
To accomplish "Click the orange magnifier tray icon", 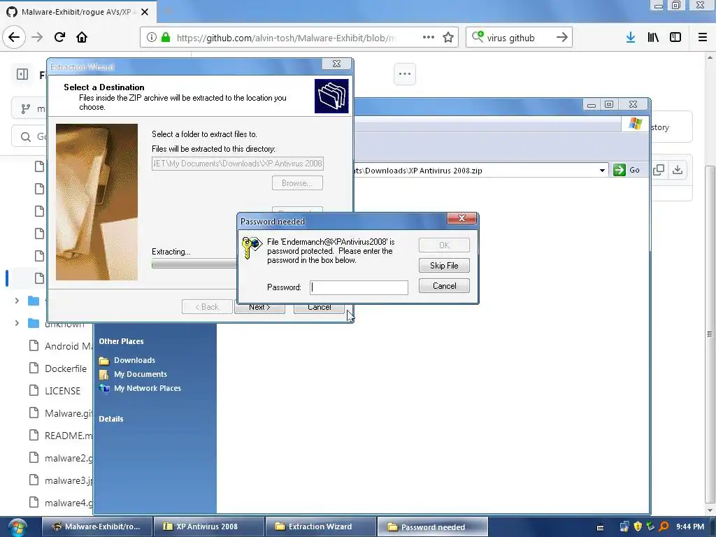I will coord(664,527).
